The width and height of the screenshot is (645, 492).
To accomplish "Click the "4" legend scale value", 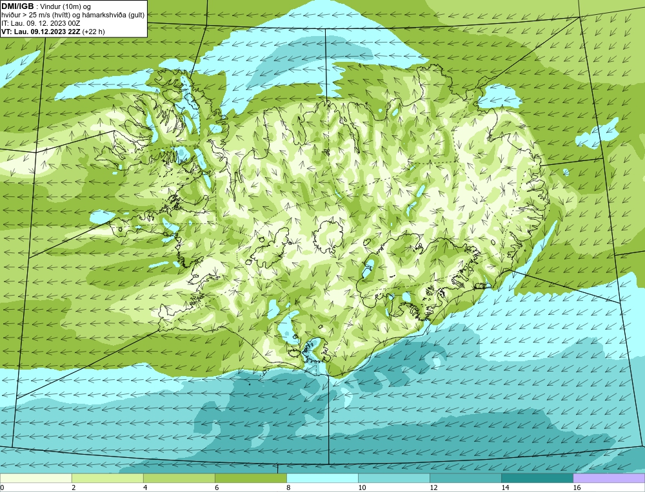I will click(x=145, y=487).
